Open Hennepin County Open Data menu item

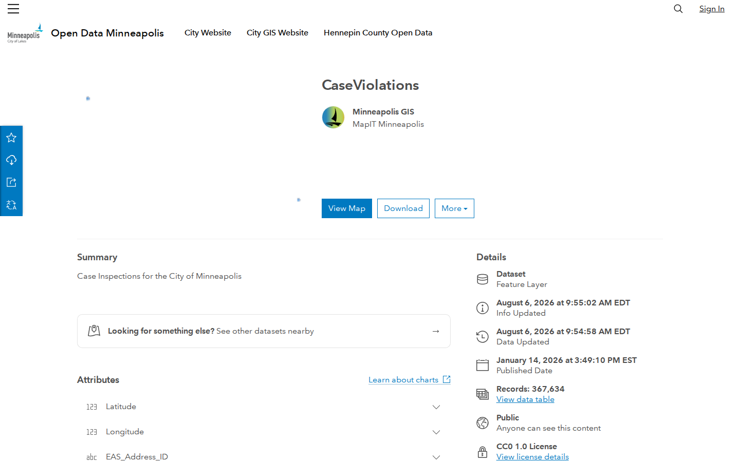378,33
